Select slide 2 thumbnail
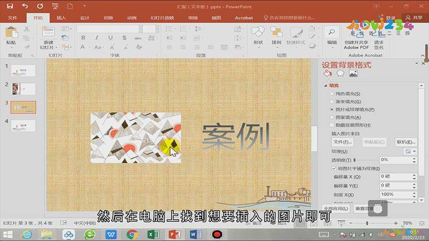The width and height of the screenshot is (429, 241). pos(23,89)
